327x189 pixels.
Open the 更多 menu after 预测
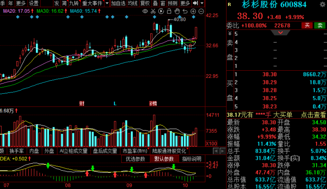click(185, 3)
